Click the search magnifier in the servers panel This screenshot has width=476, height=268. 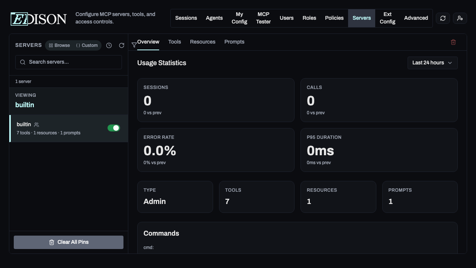tap(23, 62)
